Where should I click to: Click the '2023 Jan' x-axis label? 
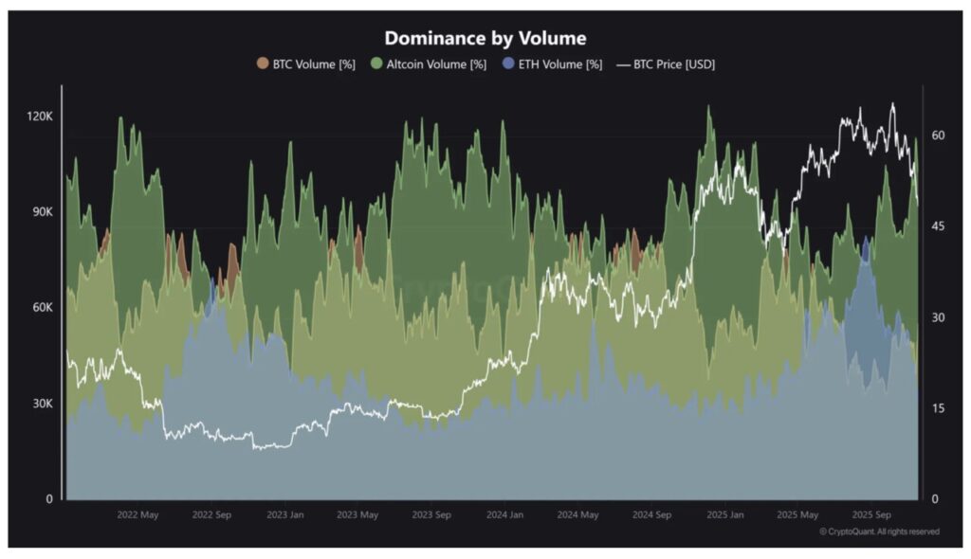[x=284, y=515]
